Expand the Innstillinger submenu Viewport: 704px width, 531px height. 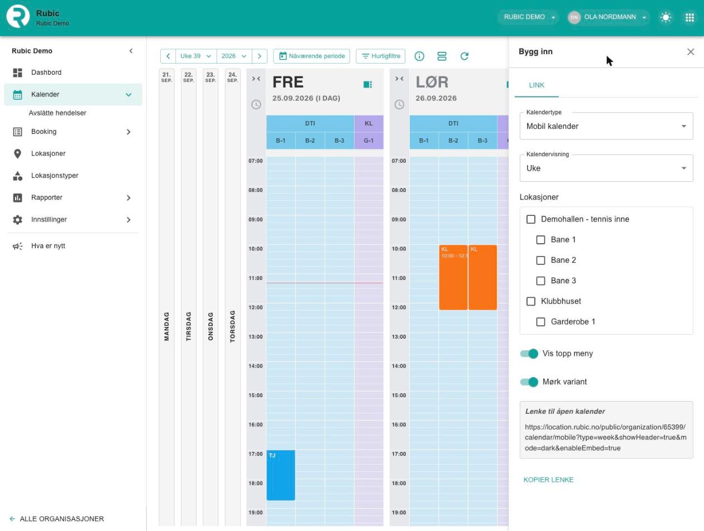128,220
